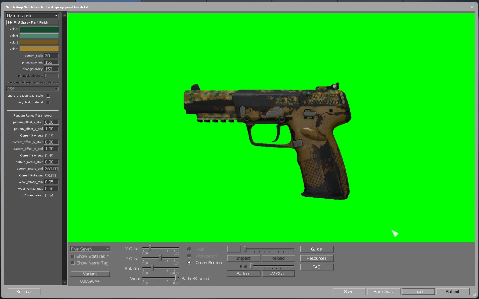This screenshot has height=299, width=479.
Task: Close the Workshop Workbench window
Action: coord(472,7)
